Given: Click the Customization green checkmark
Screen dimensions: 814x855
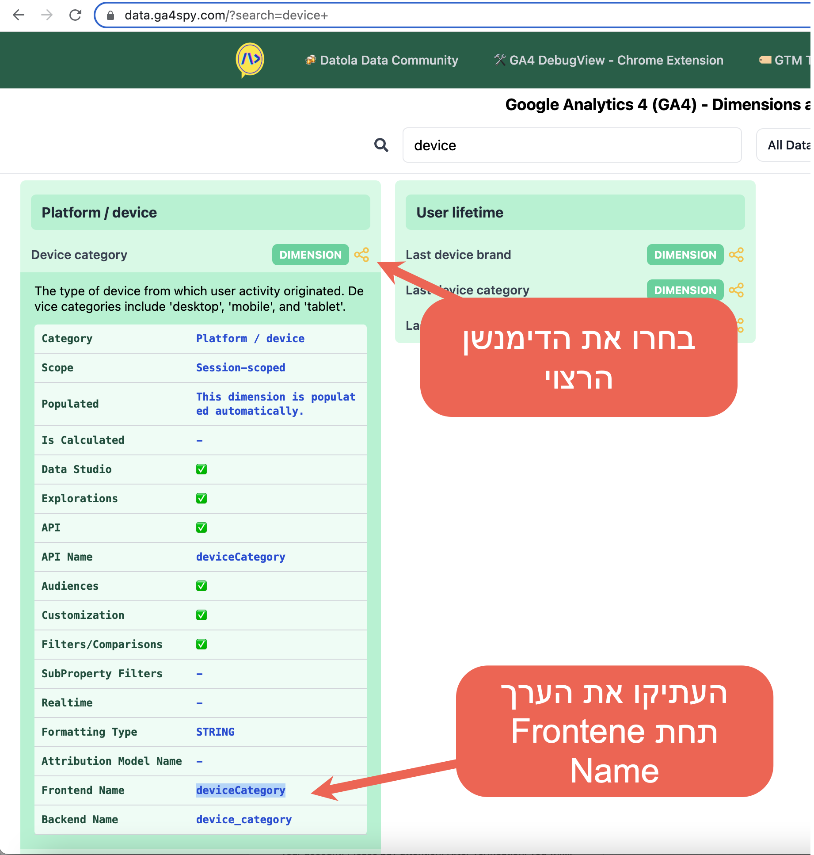Looking at the screenshot, I should pyautogui.click(x=202, y=615).
